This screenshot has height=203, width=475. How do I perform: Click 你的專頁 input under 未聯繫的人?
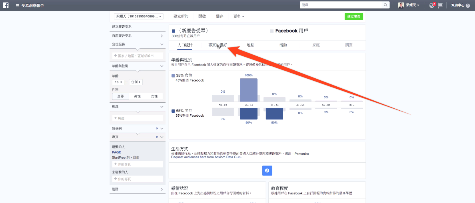coord(137,179)
